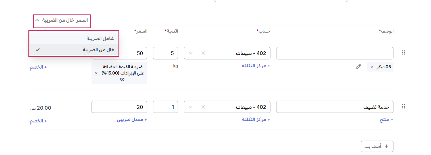Add a cost center to the سكر row

tap(256, 66)
